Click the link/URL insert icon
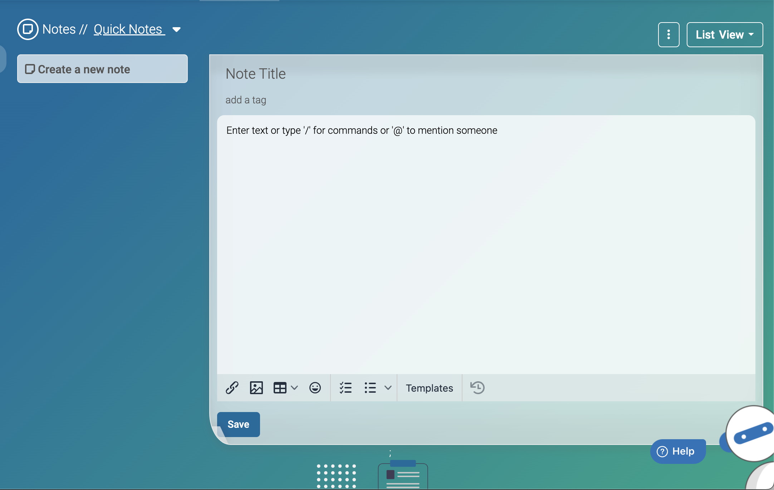The height and width of the screenshot is (490, 774). pyautogui.click(x=232, y=387)
